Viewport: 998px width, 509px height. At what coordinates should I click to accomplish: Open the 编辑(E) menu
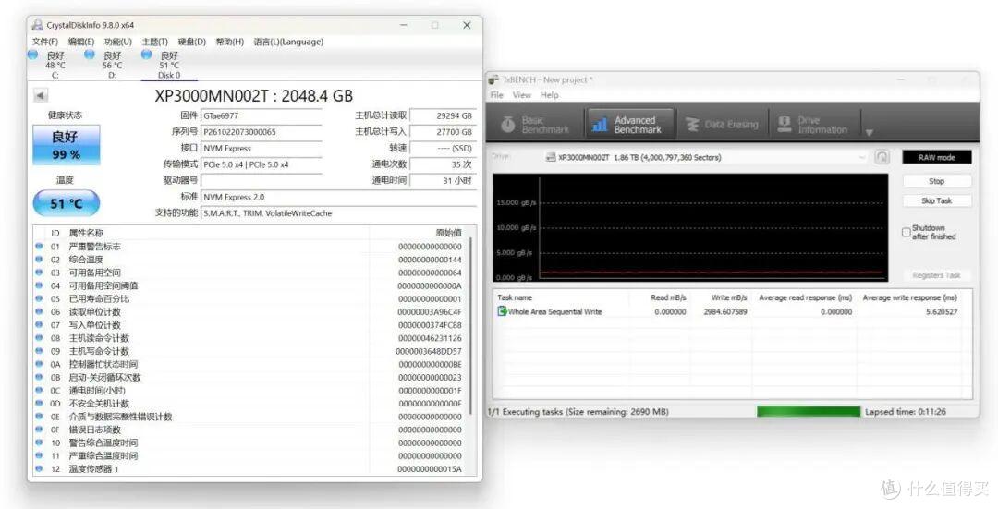(80, 42)
